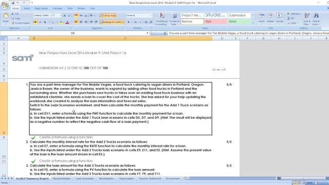Activate the Format Painter tool

(21, 23)
